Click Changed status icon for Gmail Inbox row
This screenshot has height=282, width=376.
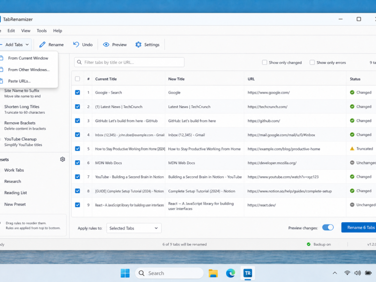(352, 134)
